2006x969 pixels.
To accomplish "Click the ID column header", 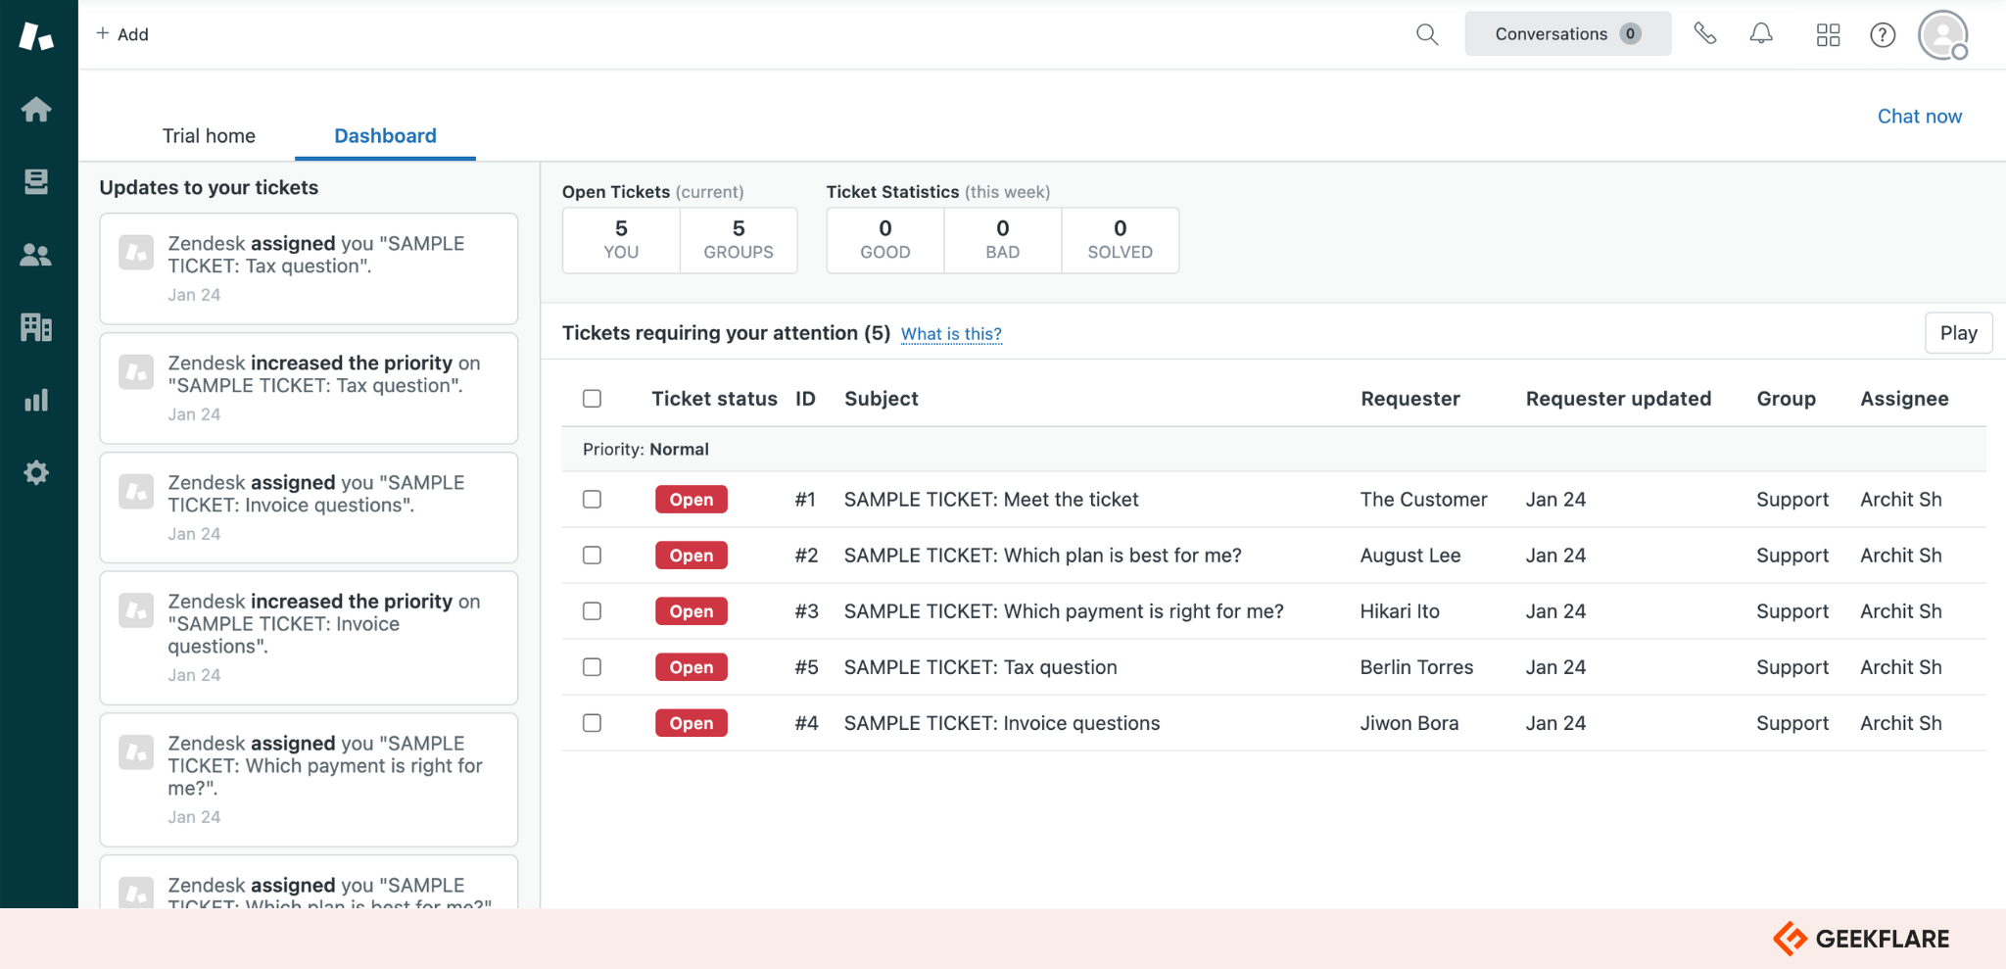I will click(x=805, y=399).
